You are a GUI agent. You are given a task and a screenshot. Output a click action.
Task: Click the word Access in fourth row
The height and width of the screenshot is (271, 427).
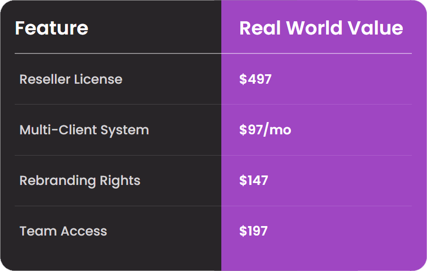click(x=84, y=231)
